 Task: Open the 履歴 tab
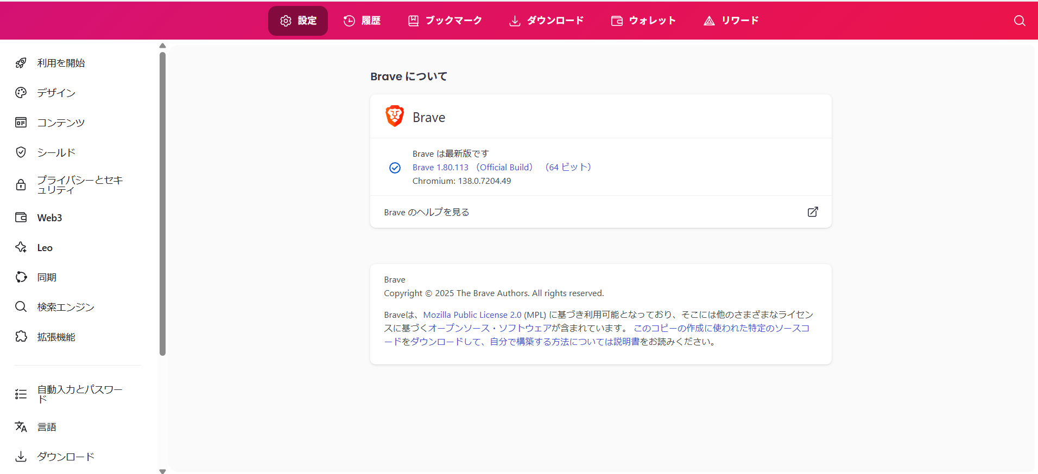(x=362, y=21)
